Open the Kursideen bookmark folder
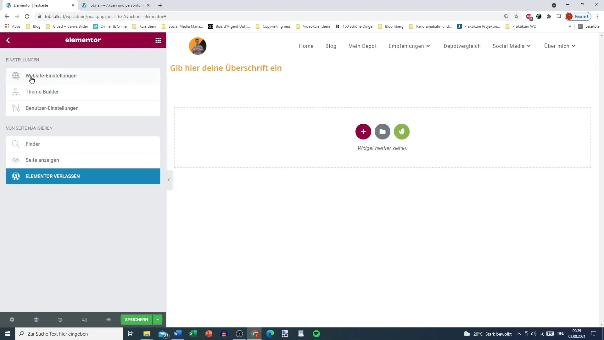The height and width of the screenshot is (340, 604). 144,26
